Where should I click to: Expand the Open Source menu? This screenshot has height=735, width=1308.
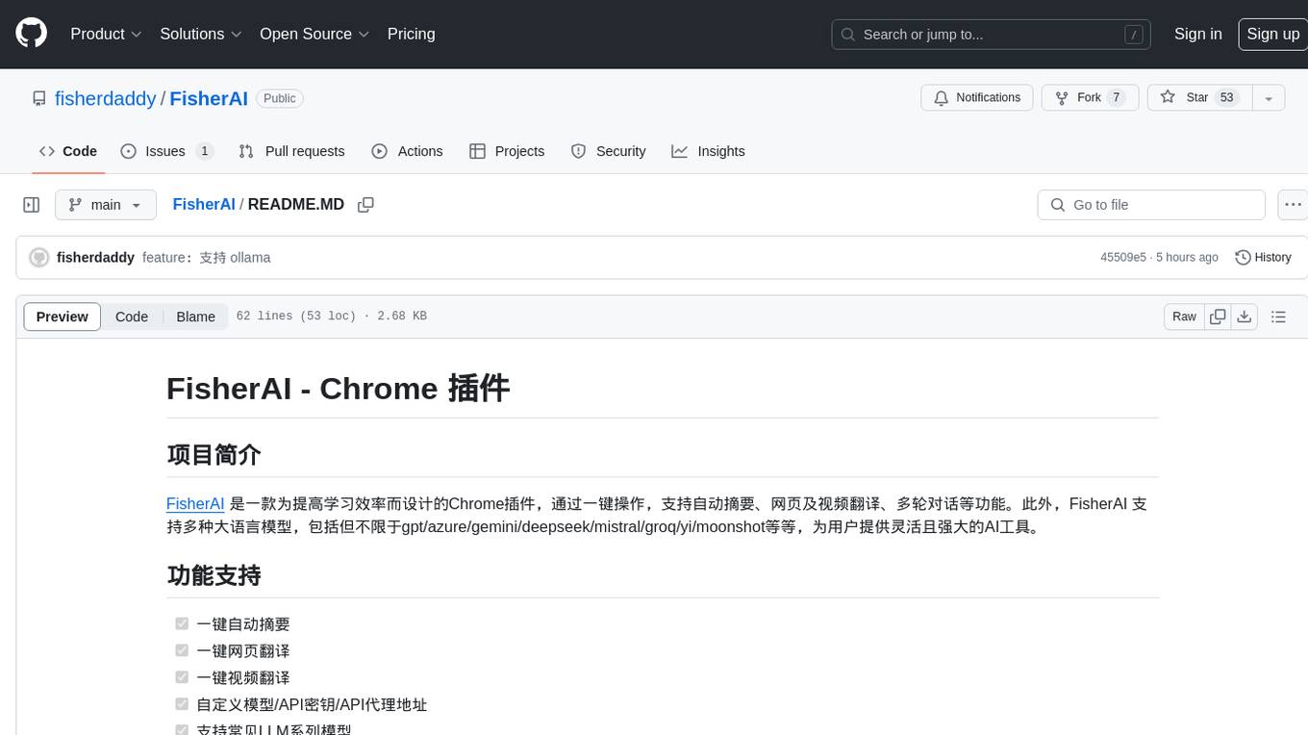pyautogui.click(x=314, y=34)
